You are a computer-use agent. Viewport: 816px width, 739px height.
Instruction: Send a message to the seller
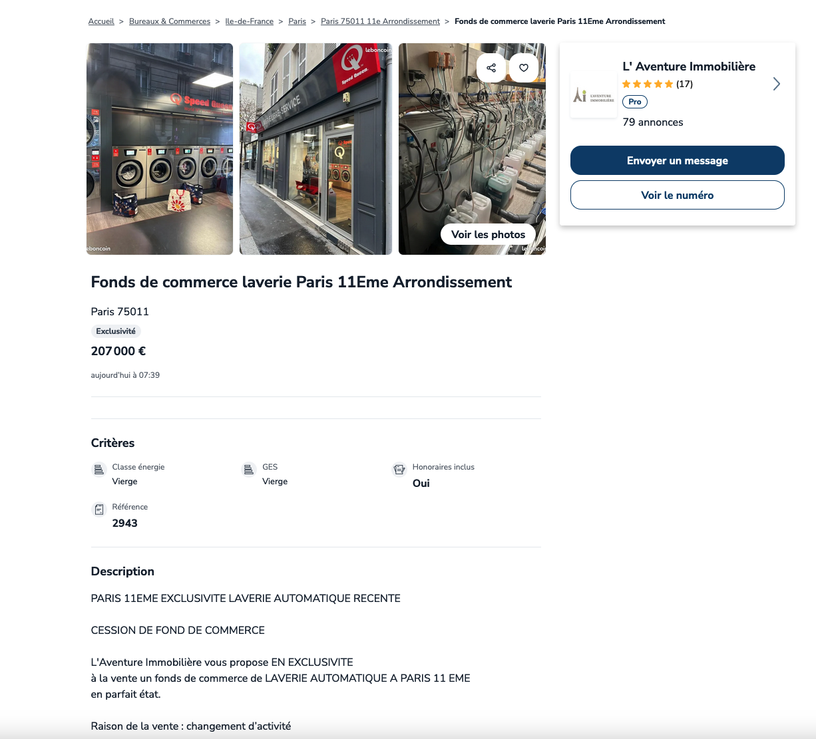[x=678, y=160]
